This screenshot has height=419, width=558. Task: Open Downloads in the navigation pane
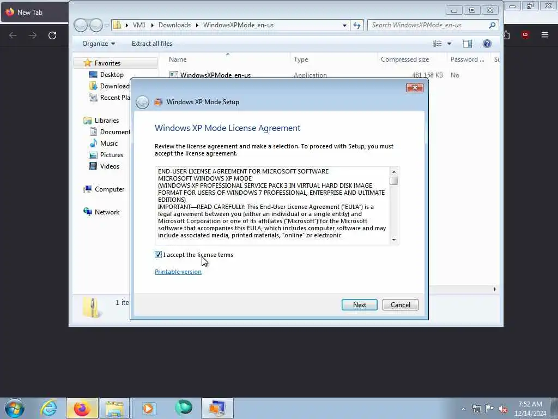tap(110, 86)
